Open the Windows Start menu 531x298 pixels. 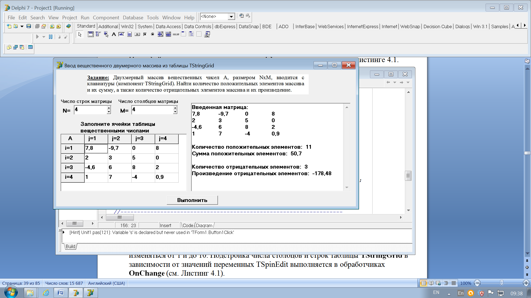pos(11,292)
